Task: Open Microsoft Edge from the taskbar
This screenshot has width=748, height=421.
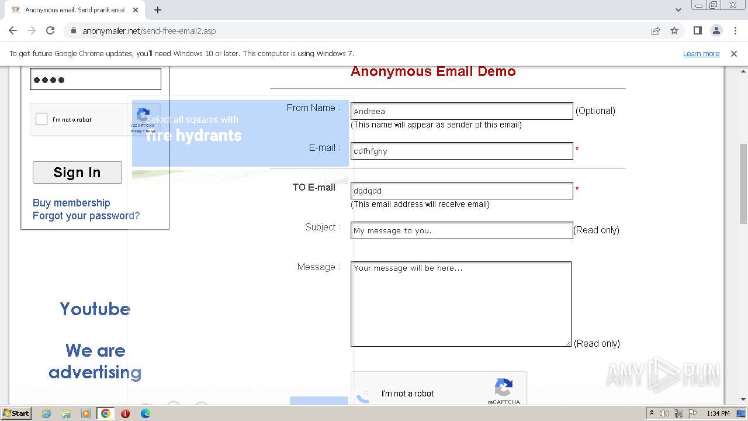Action: pyautogui.click(x=145, y=413)
